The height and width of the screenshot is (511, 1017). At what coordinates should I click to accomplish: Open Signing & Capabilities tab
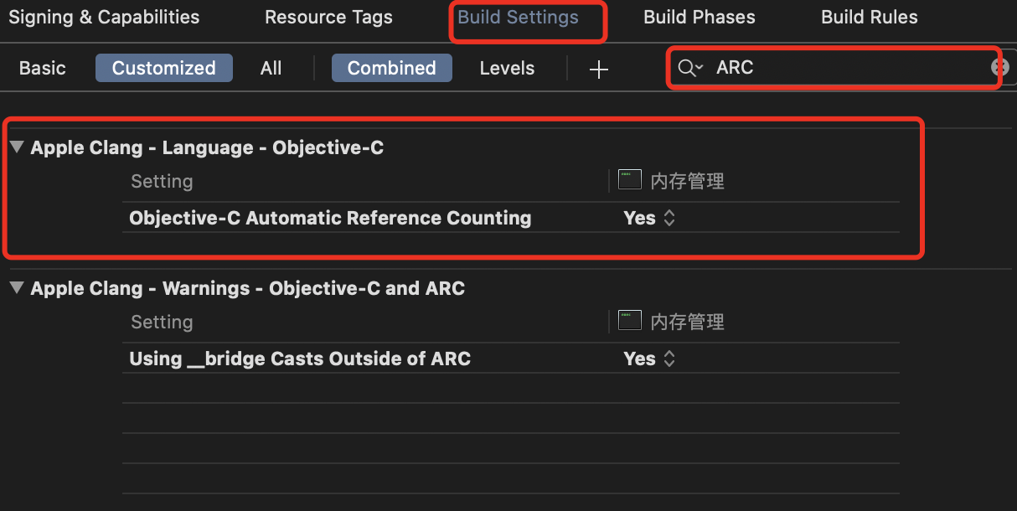pyautogui.click(x=104, y=17)
